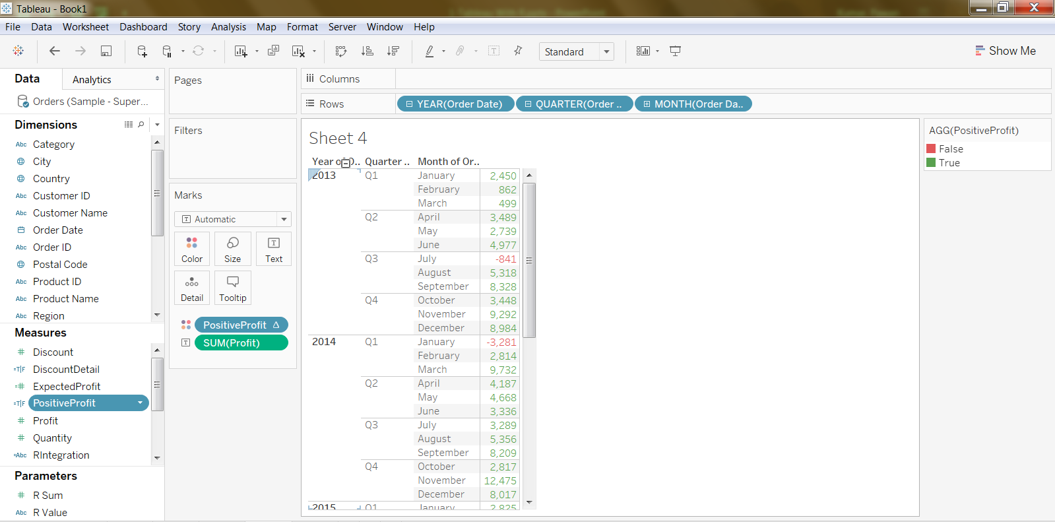Screen dimensions: 1055x522
Task: Add a new data source icon
Action: (142, 51)
